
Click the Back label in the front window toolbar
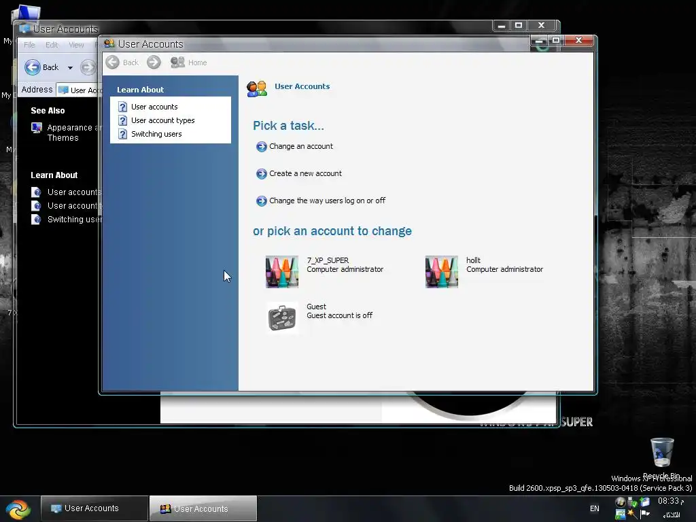point(130,63)
